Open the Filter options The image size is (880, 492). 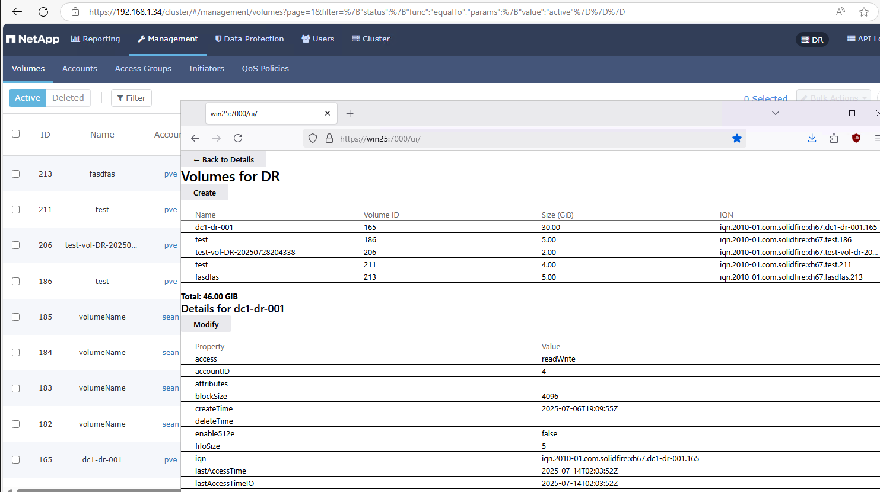coord(131,98)
